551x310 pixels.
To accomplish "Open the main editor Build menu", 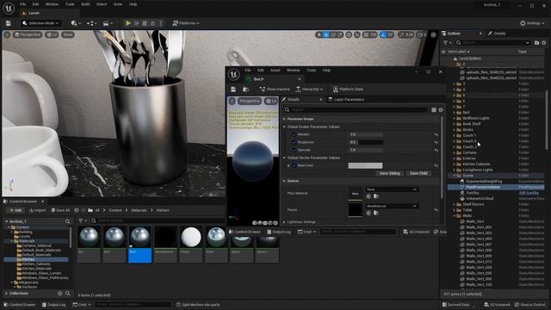I will (x=85, y=4).
